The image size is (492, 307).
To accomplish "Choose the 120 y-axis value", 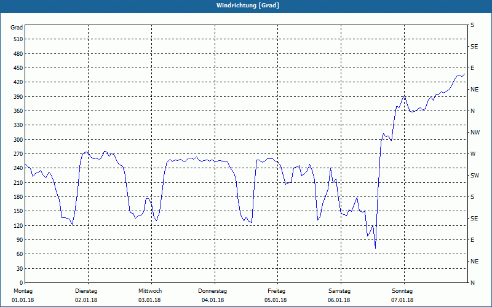I will tap(18, 225).
